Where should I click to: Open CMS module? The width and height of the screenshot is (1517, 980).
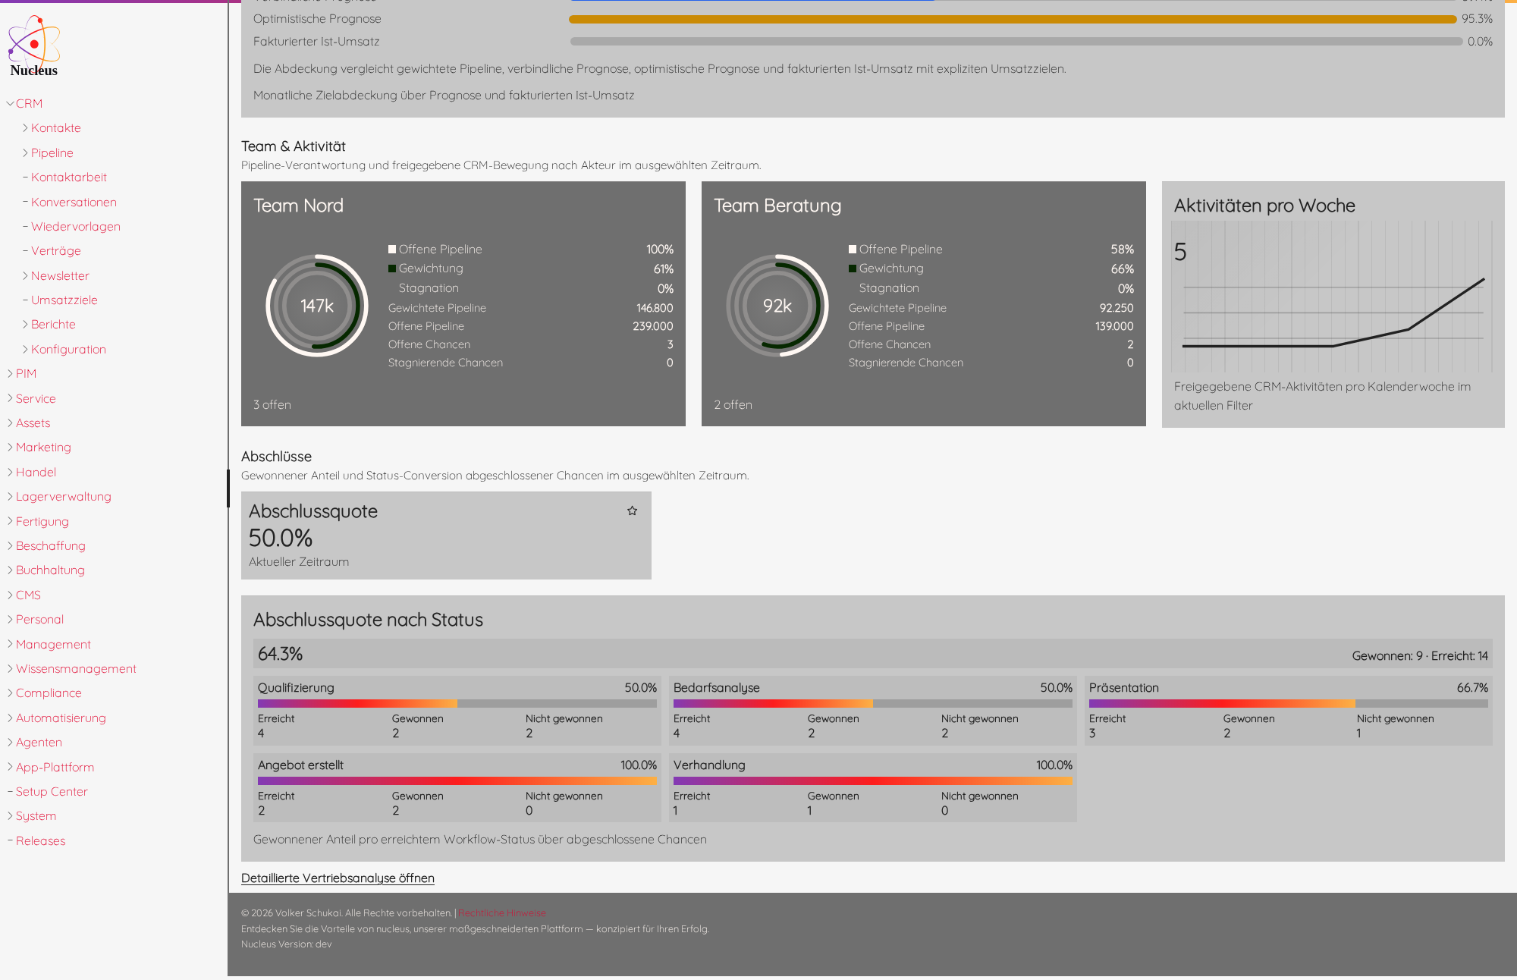click(x=28, y=595)
